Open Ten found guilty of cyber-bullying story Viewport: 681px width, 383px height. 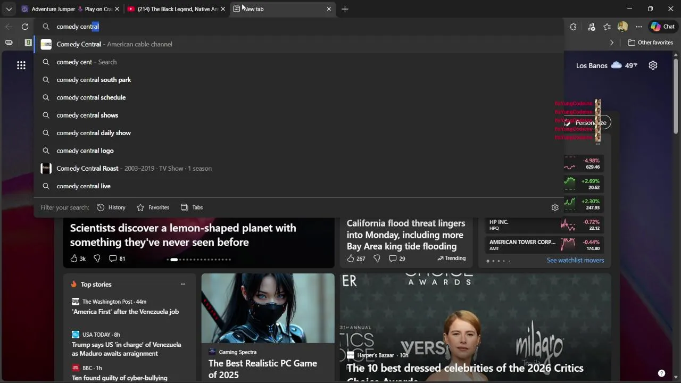120,378
